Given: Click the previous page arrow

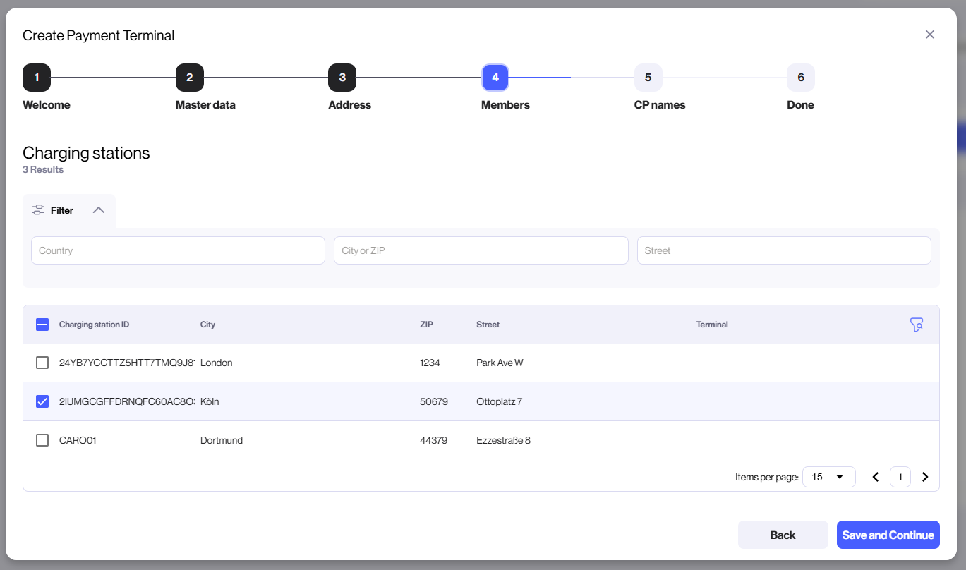Looking at the screenshot, I should point(876,477).
